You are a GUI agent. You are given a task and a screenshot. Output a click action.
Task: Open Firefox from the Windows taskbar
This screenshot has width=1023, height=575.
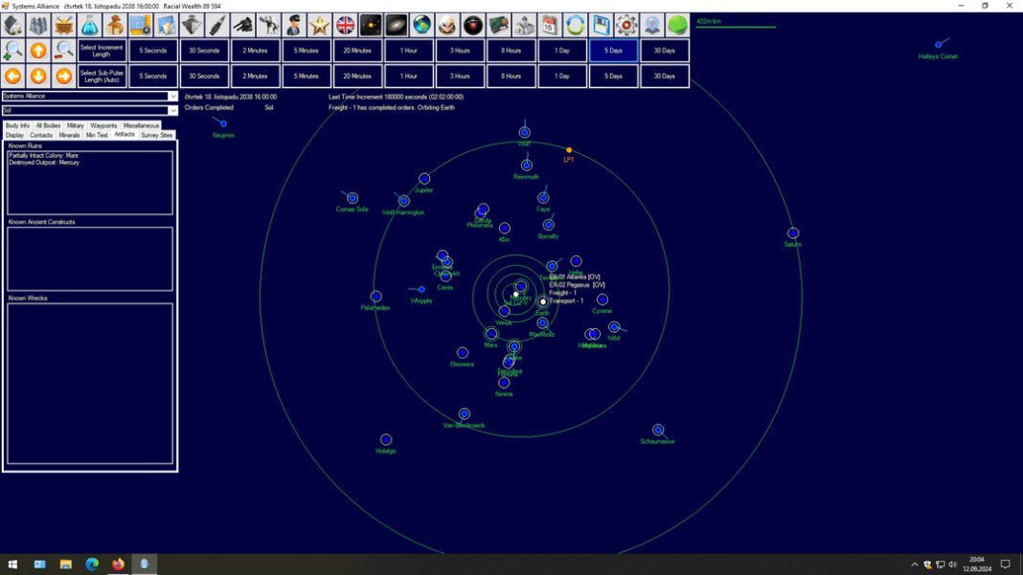pyautogui.click(x=118, y=564)
